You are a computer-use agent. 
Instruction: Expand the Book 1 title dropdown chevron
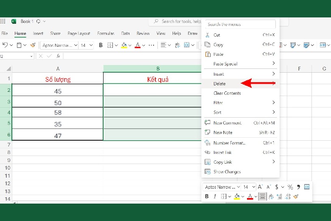pos(44,21)
